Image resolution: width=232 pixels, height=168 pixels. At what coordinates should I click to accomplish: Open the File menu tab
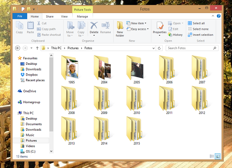pyautogui.click(x=20, y=16)
